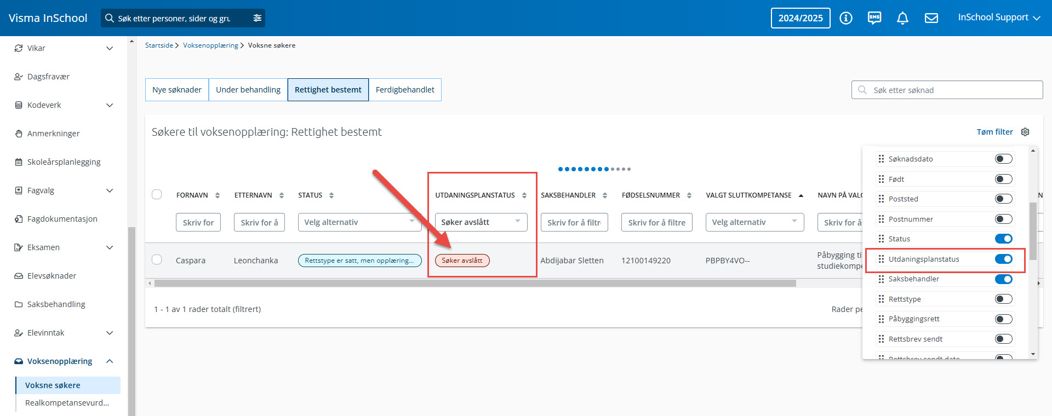Grab drag handle for Poststed column
The image size is (1052, 416).
tap(881, 199)
